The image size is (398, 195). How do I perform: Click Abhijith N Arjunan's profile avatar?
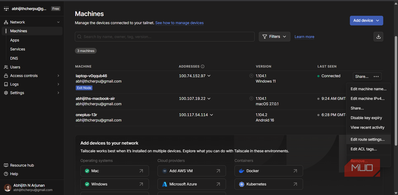(x=8, y=188)
